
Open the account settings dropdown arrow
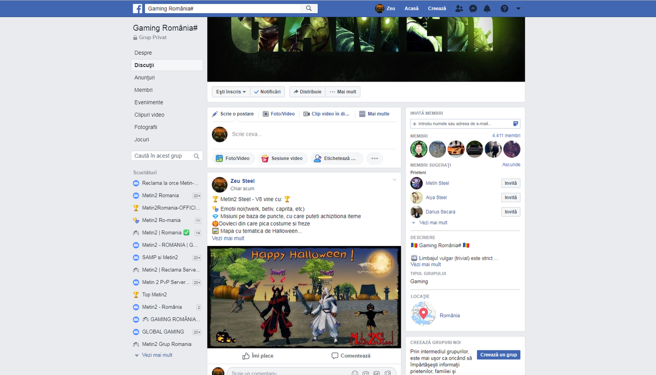point(518,8)
